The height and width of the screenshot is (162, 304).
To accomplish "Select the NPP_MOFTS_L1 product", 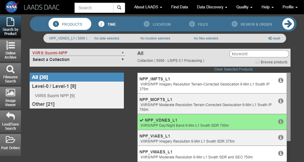I will 212,104.
